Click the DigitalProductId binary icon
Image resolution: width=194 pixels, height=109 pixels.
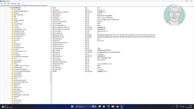53,35
